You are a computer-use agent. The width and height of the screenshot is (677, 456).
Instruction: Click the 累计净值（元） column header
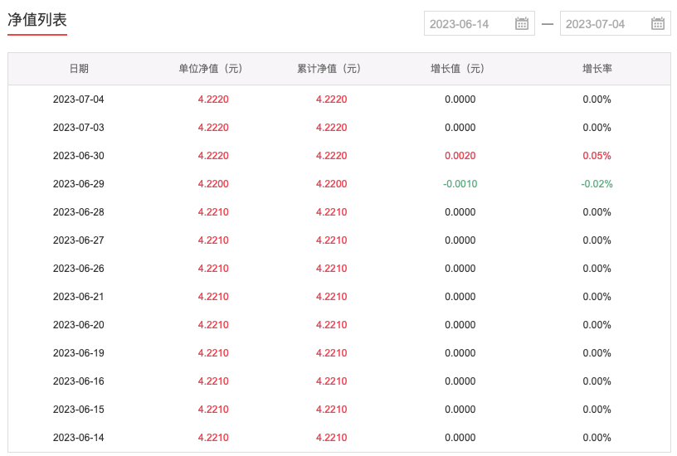point(331,69)
